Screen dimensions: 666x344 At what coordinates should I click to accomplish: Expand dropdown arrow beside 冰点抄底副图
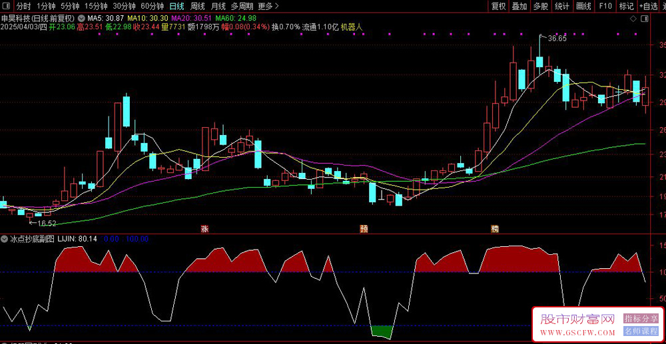(5, 240)
